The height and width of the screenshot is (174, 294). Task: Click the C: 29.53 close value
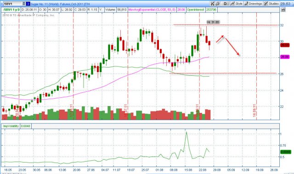point(80,10)
